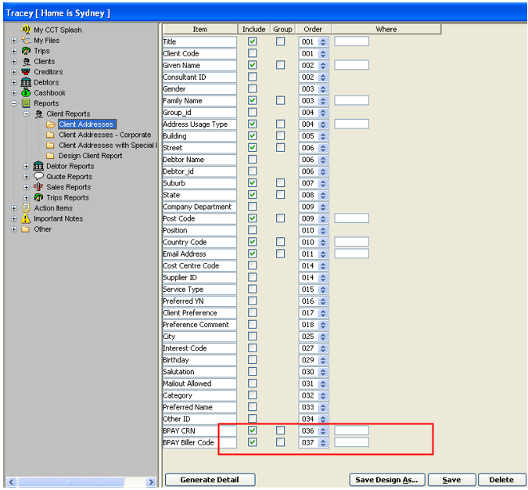
Task: Expand the Action Items node
Action: (14, 208)
